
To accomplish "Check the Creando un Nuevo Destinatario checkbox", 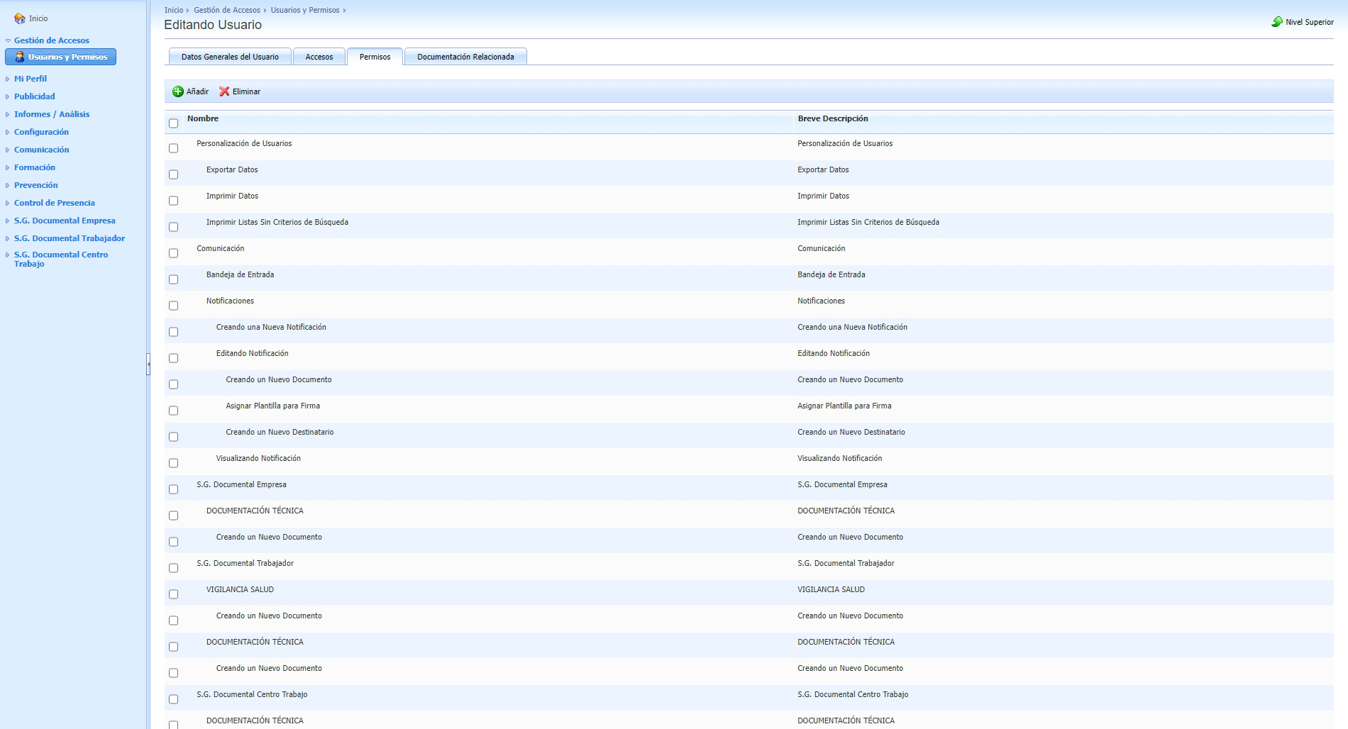I will pyautogui.click(x=173, y=437).
